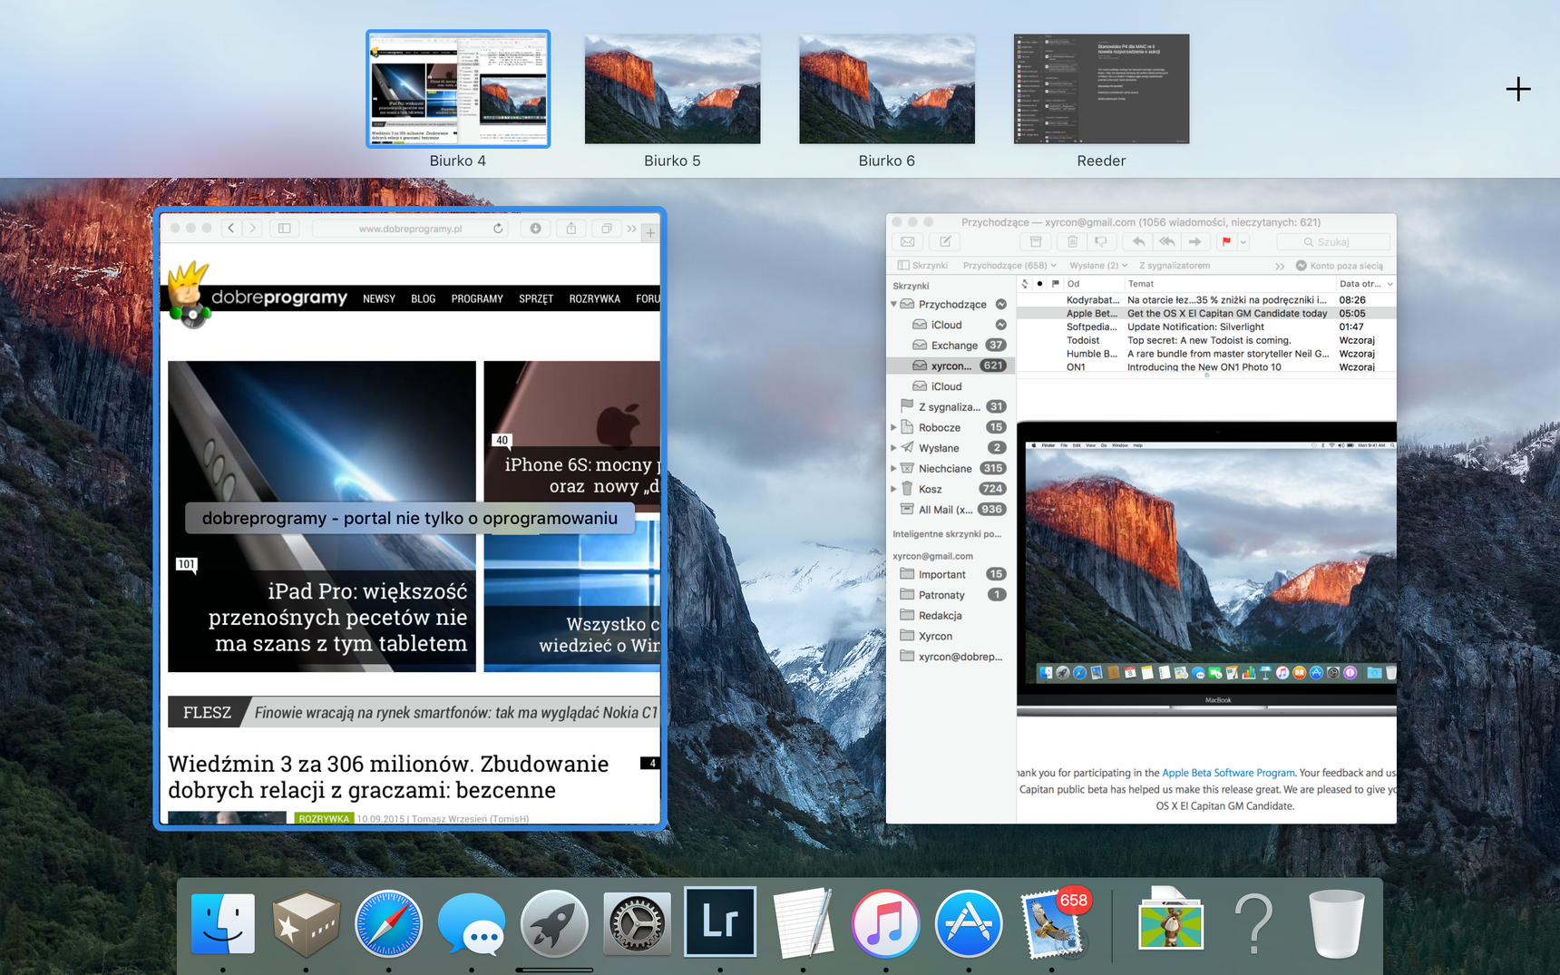Open Wysłane (2) favorites dropdown
This screenshot has height=975, width=1560.
point(1098,266)
